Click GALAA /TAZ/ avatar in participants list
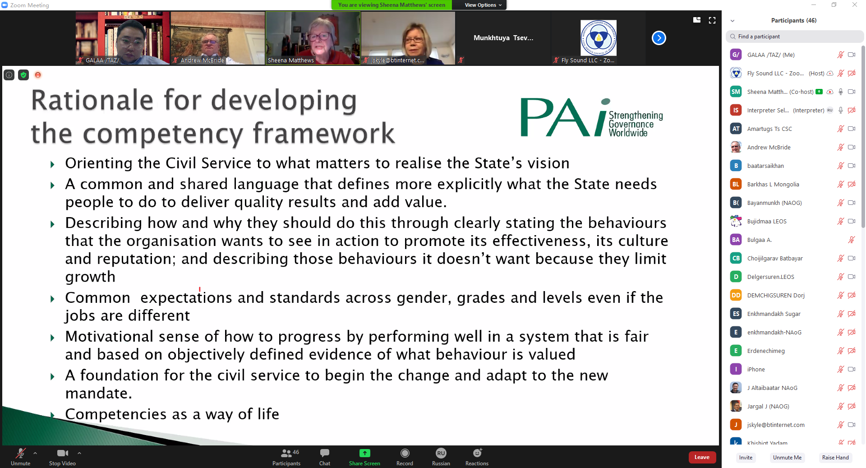Viewport: 866px width, 468px height. pos(736,55)
